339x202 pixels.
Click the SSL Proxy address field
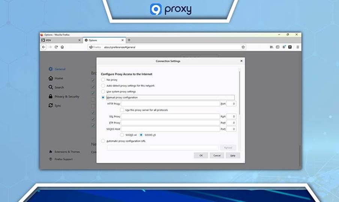tap(170, 116)
